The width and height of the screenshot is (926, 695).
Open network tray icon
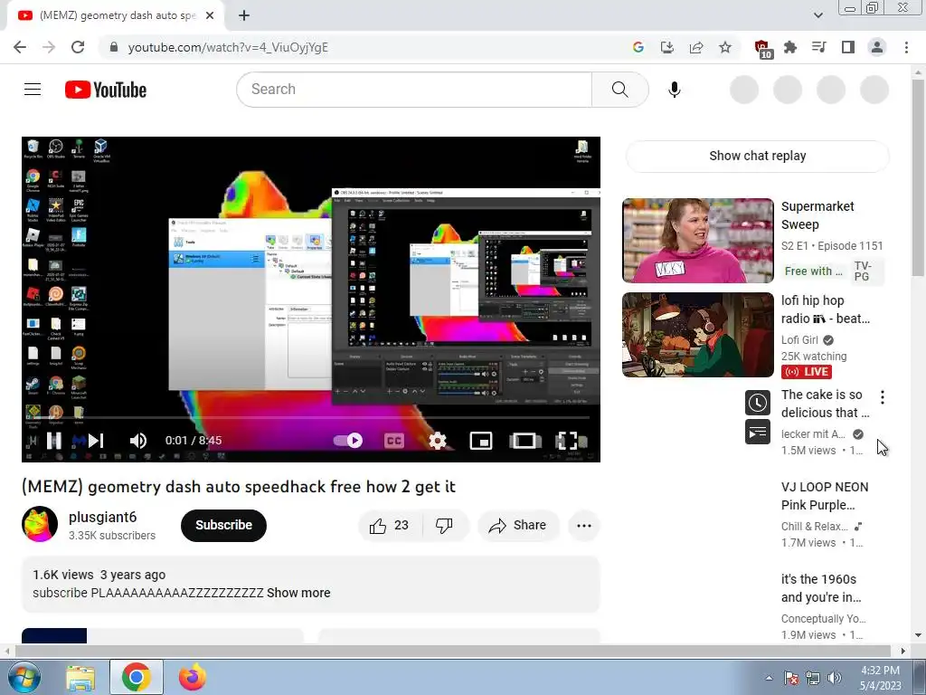pyautogui.click(x=813, y=678)
